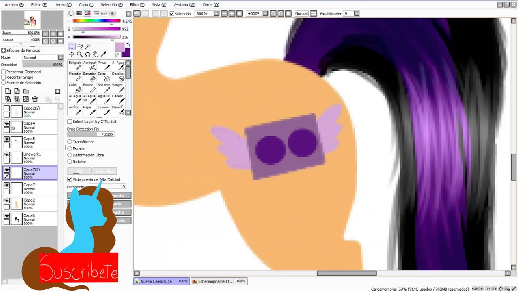Select the rectangular selection tool
This screenshot has width=518, height=291.
tap(72, 46)
